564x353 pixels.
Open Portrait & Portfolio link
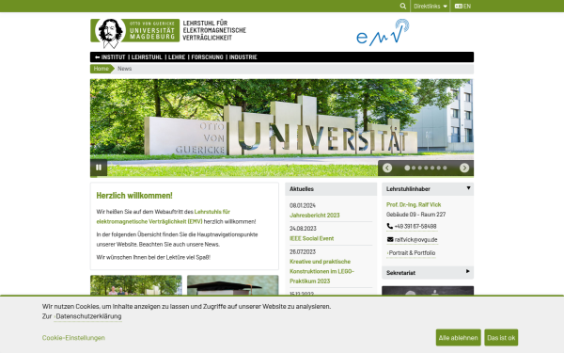[x=411, y=253]
